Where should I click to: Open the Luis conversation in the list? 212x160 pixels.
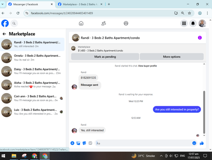click(x=32, y=112)
